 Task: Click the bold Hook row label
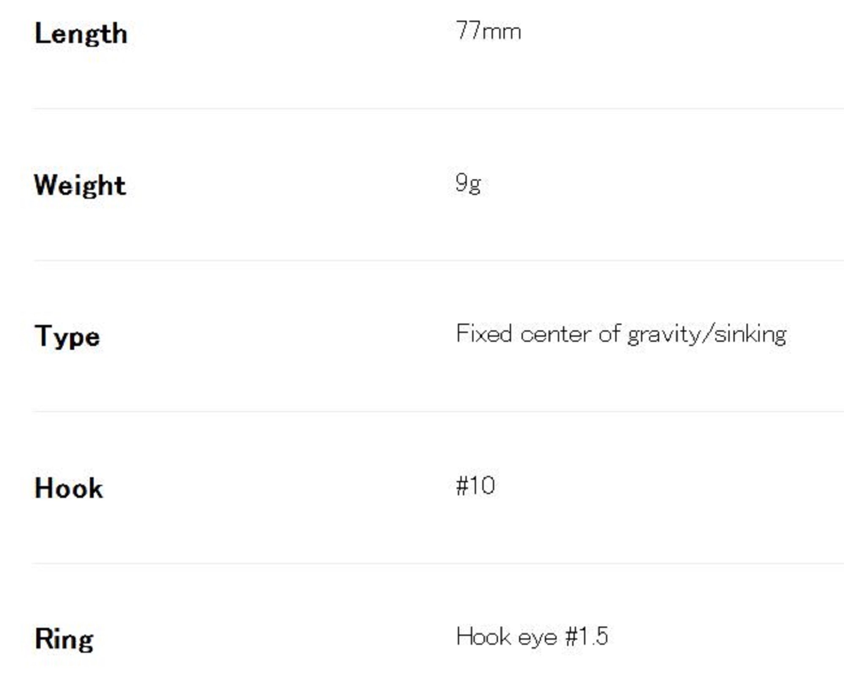[69, 488]
